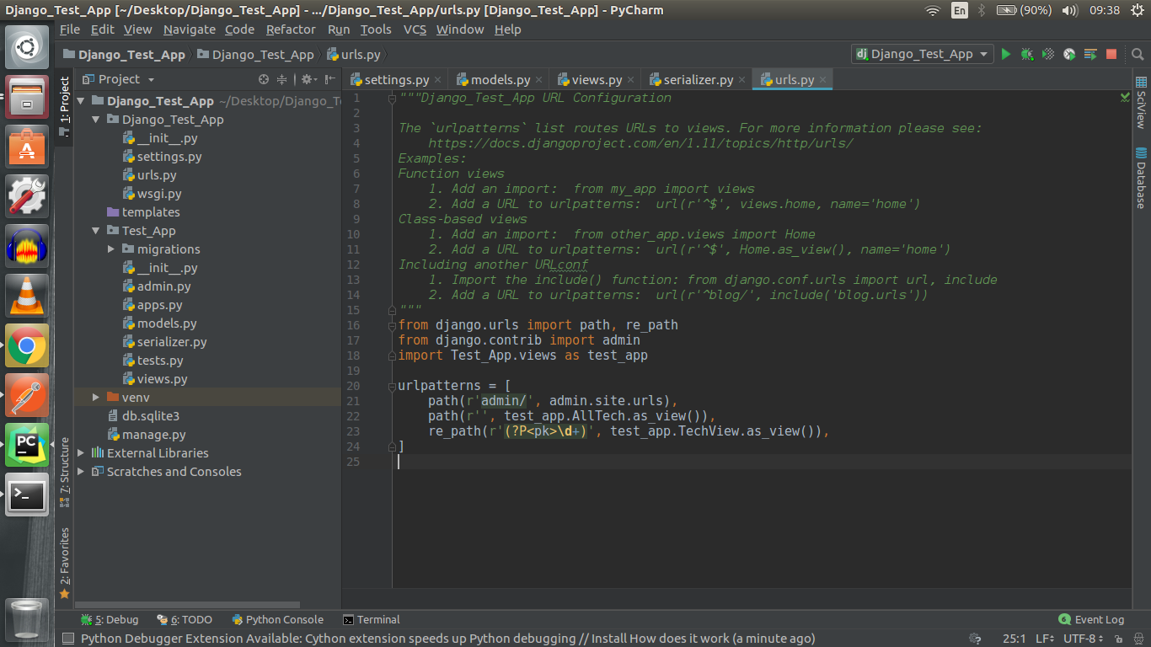Open the Database side panel
The width and height of the screenshot is (1151, 647).
(x=1141, y=178)
